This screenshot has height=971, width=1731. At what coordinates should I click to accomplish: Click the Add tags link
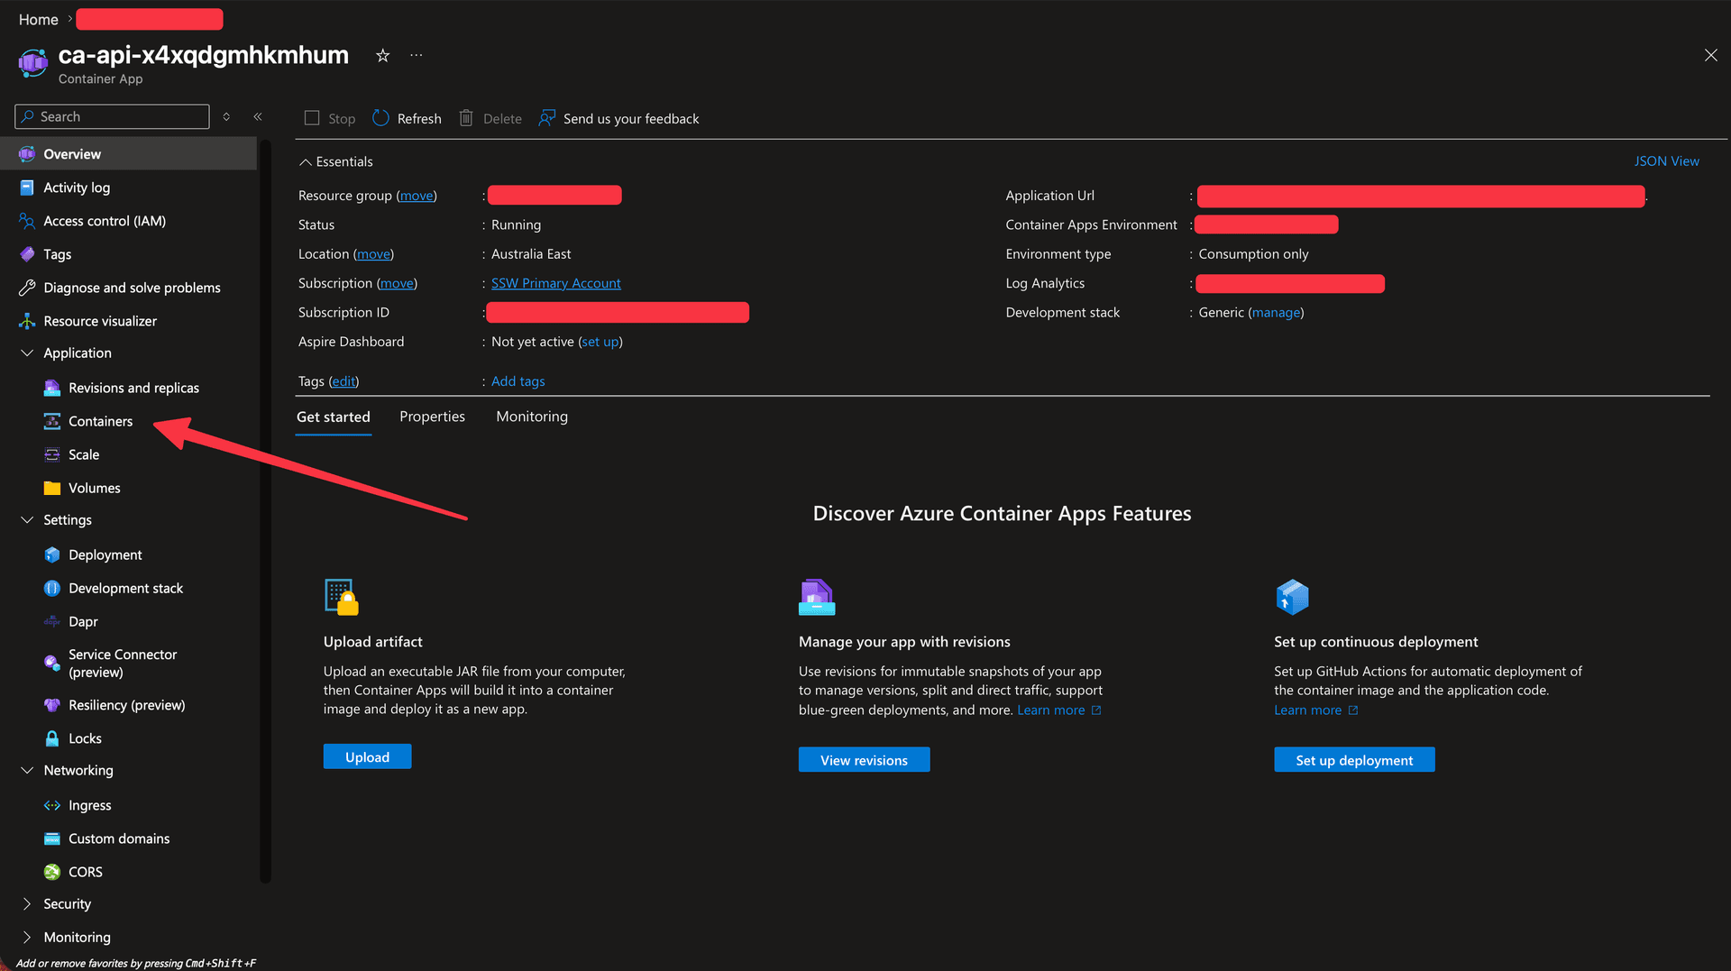click(x=517, y=381)
